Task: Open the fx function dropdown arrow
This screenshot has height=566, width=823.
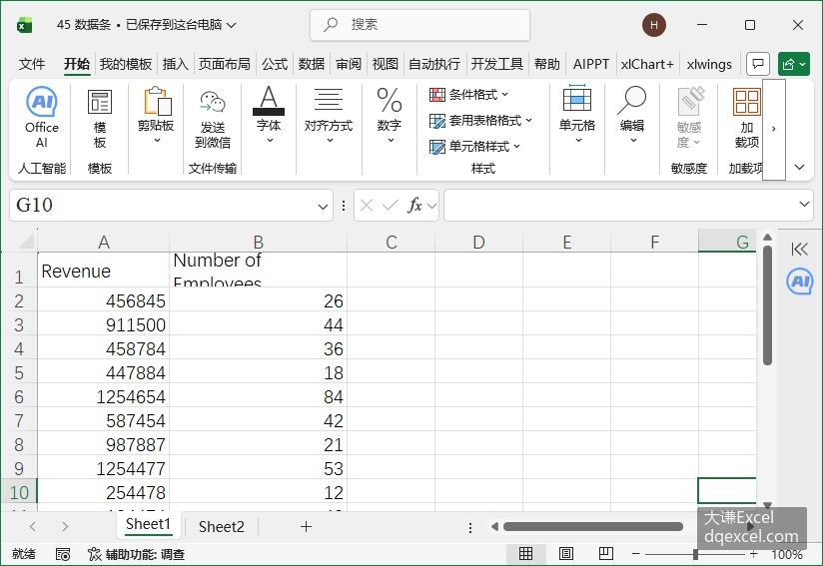Action: pos(431,206)
